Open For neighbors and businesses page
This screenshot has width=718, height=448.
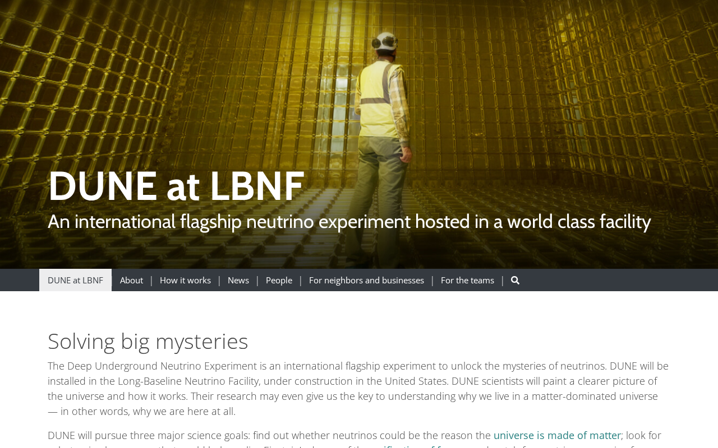[x=366, y=280]
